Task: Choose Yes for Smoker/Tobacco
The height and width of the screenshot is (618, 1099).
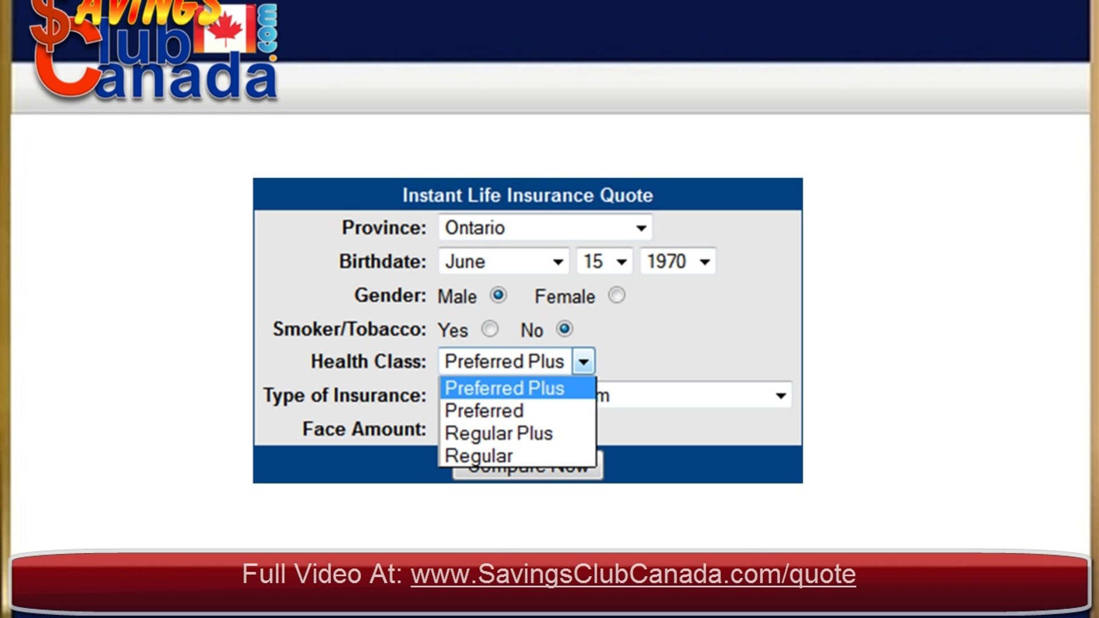Action: click(489, 329)
